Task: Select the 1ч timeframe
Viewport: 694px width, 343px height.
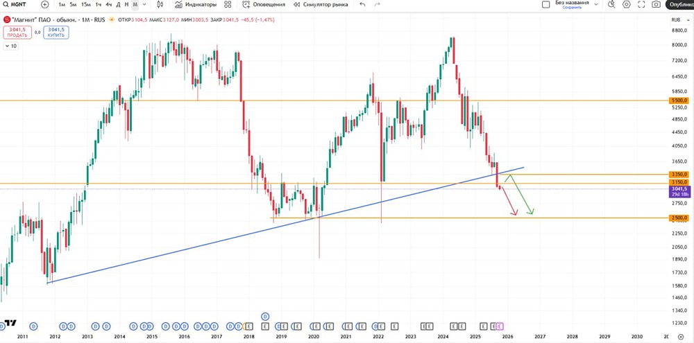Action: point(99,4)
